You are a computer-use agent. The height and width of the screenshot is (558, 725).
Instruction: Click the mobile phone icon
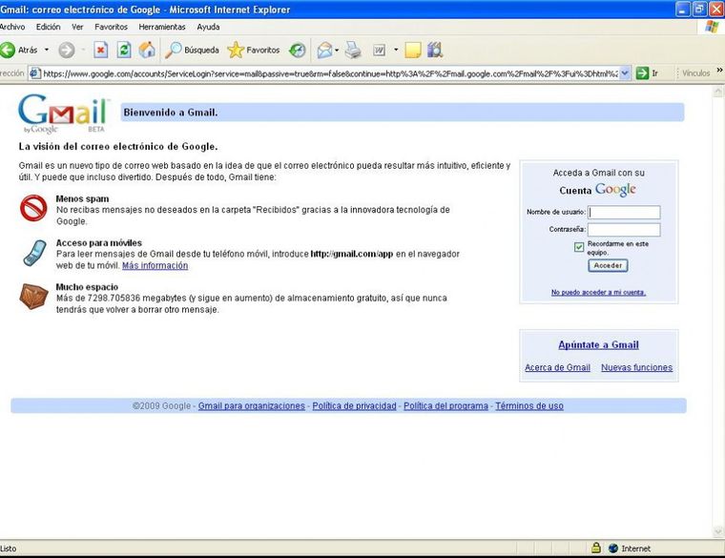[34, 253]
